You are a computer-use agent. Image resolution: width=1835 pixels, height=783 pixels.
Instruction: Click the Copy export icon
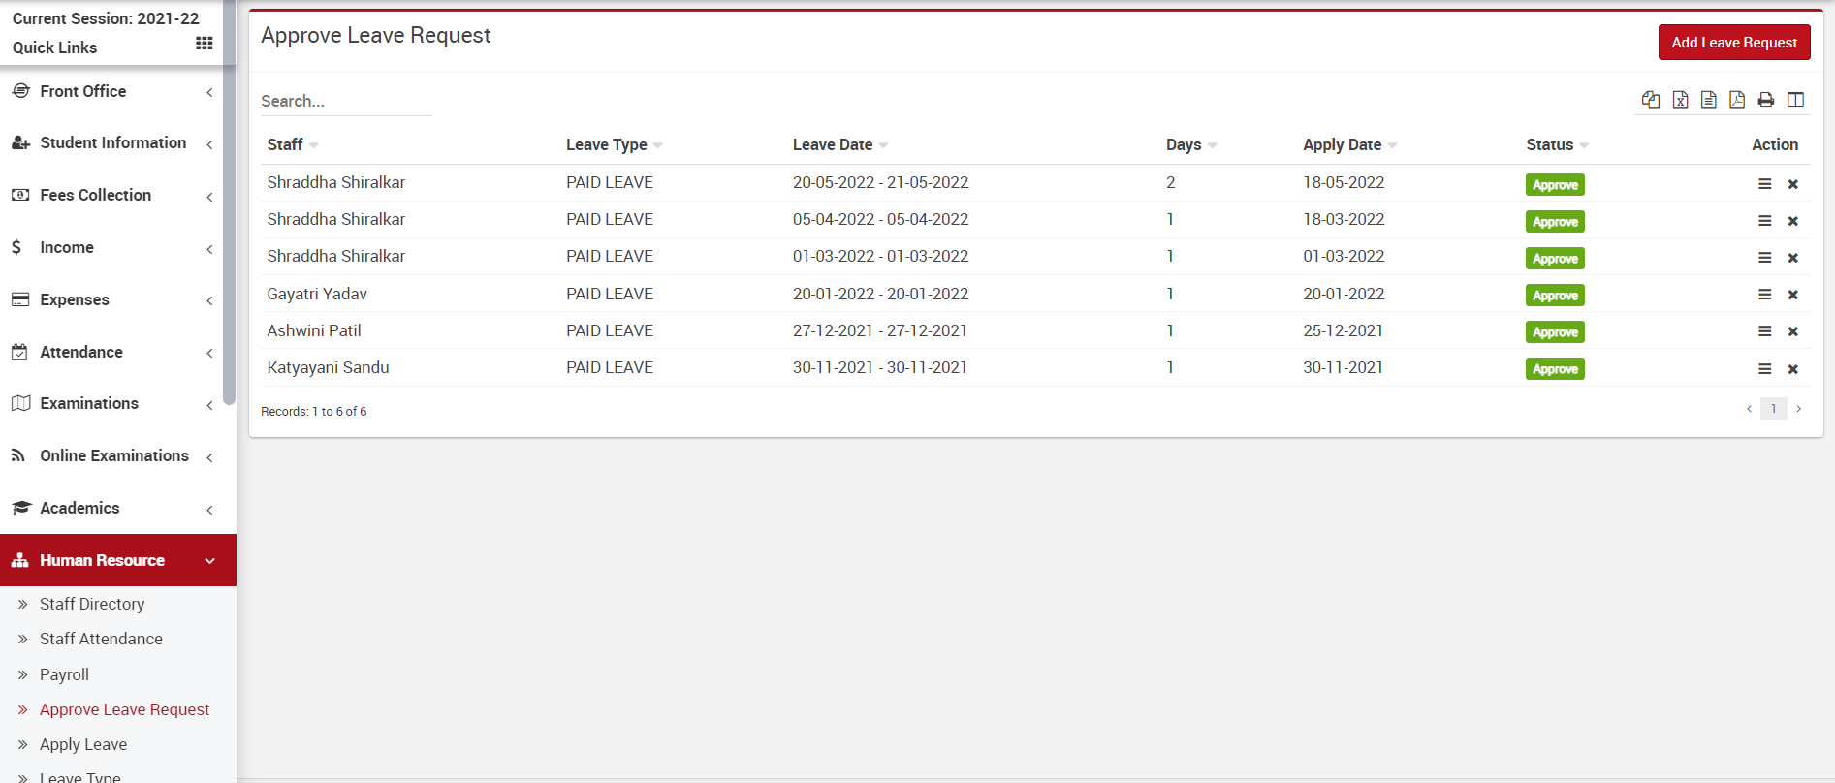pyautogui.click(x=1650, y=100)
